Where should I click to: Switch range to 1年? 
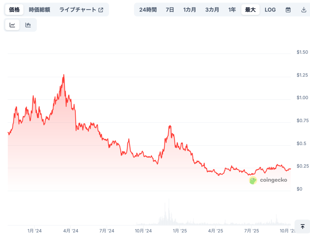pyautogui.click(x=232, y=10)
